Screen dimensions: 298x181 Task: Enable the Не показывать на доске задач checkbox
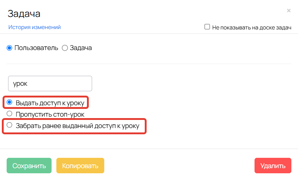point(207,27)
